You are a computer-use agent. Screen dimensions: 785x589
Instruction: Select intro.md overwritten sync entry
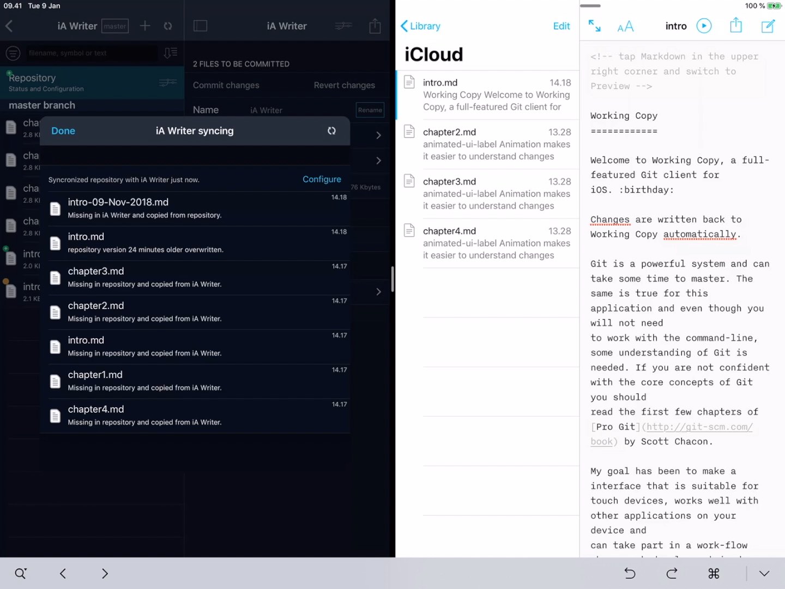click(199, 243)
